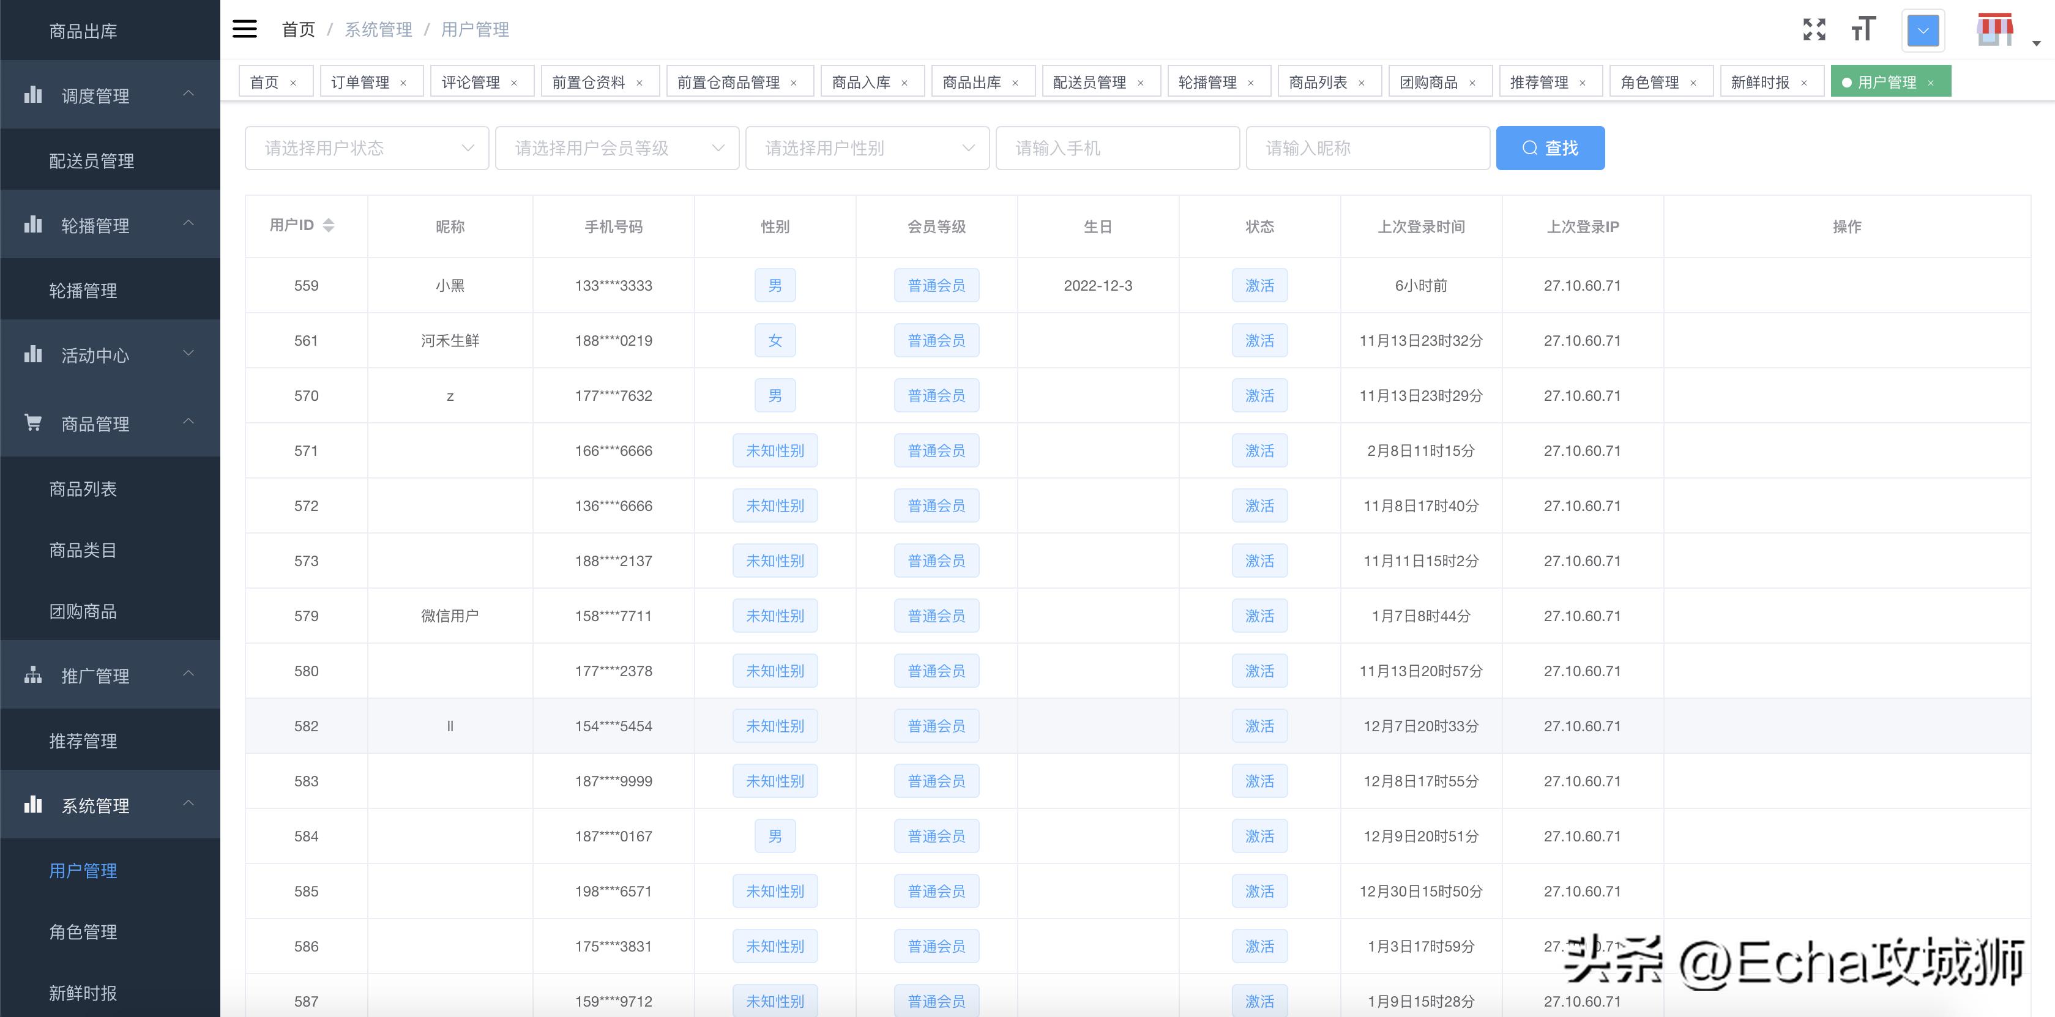Select 角色管理 in the sidebar menu
Screen dimensions: 2055x1017
83,932
